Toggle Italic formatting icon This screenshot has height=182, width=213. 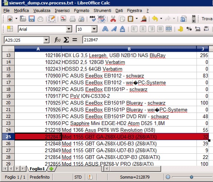tap(114, 29)
